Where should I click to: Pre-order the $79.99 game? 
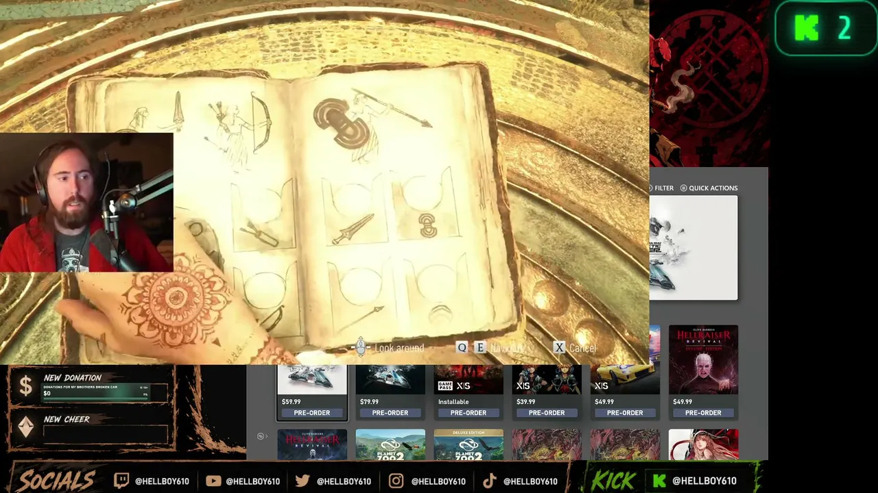[390, 413]
